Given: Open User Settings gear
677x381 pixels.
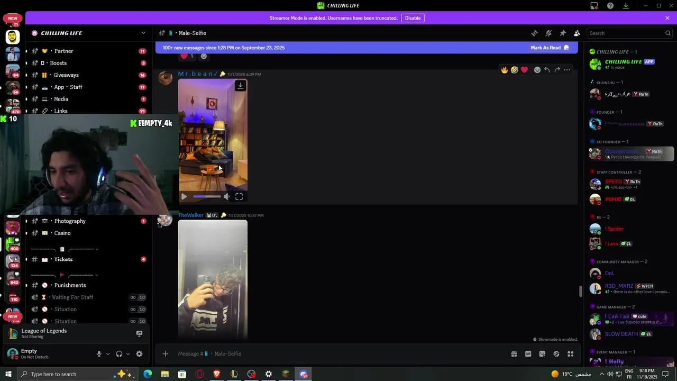Looking at the screenshot, I should tap(139, 354).
